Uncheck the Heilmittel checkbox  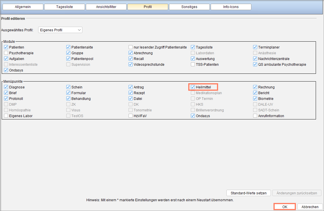(x=193, y=87)
